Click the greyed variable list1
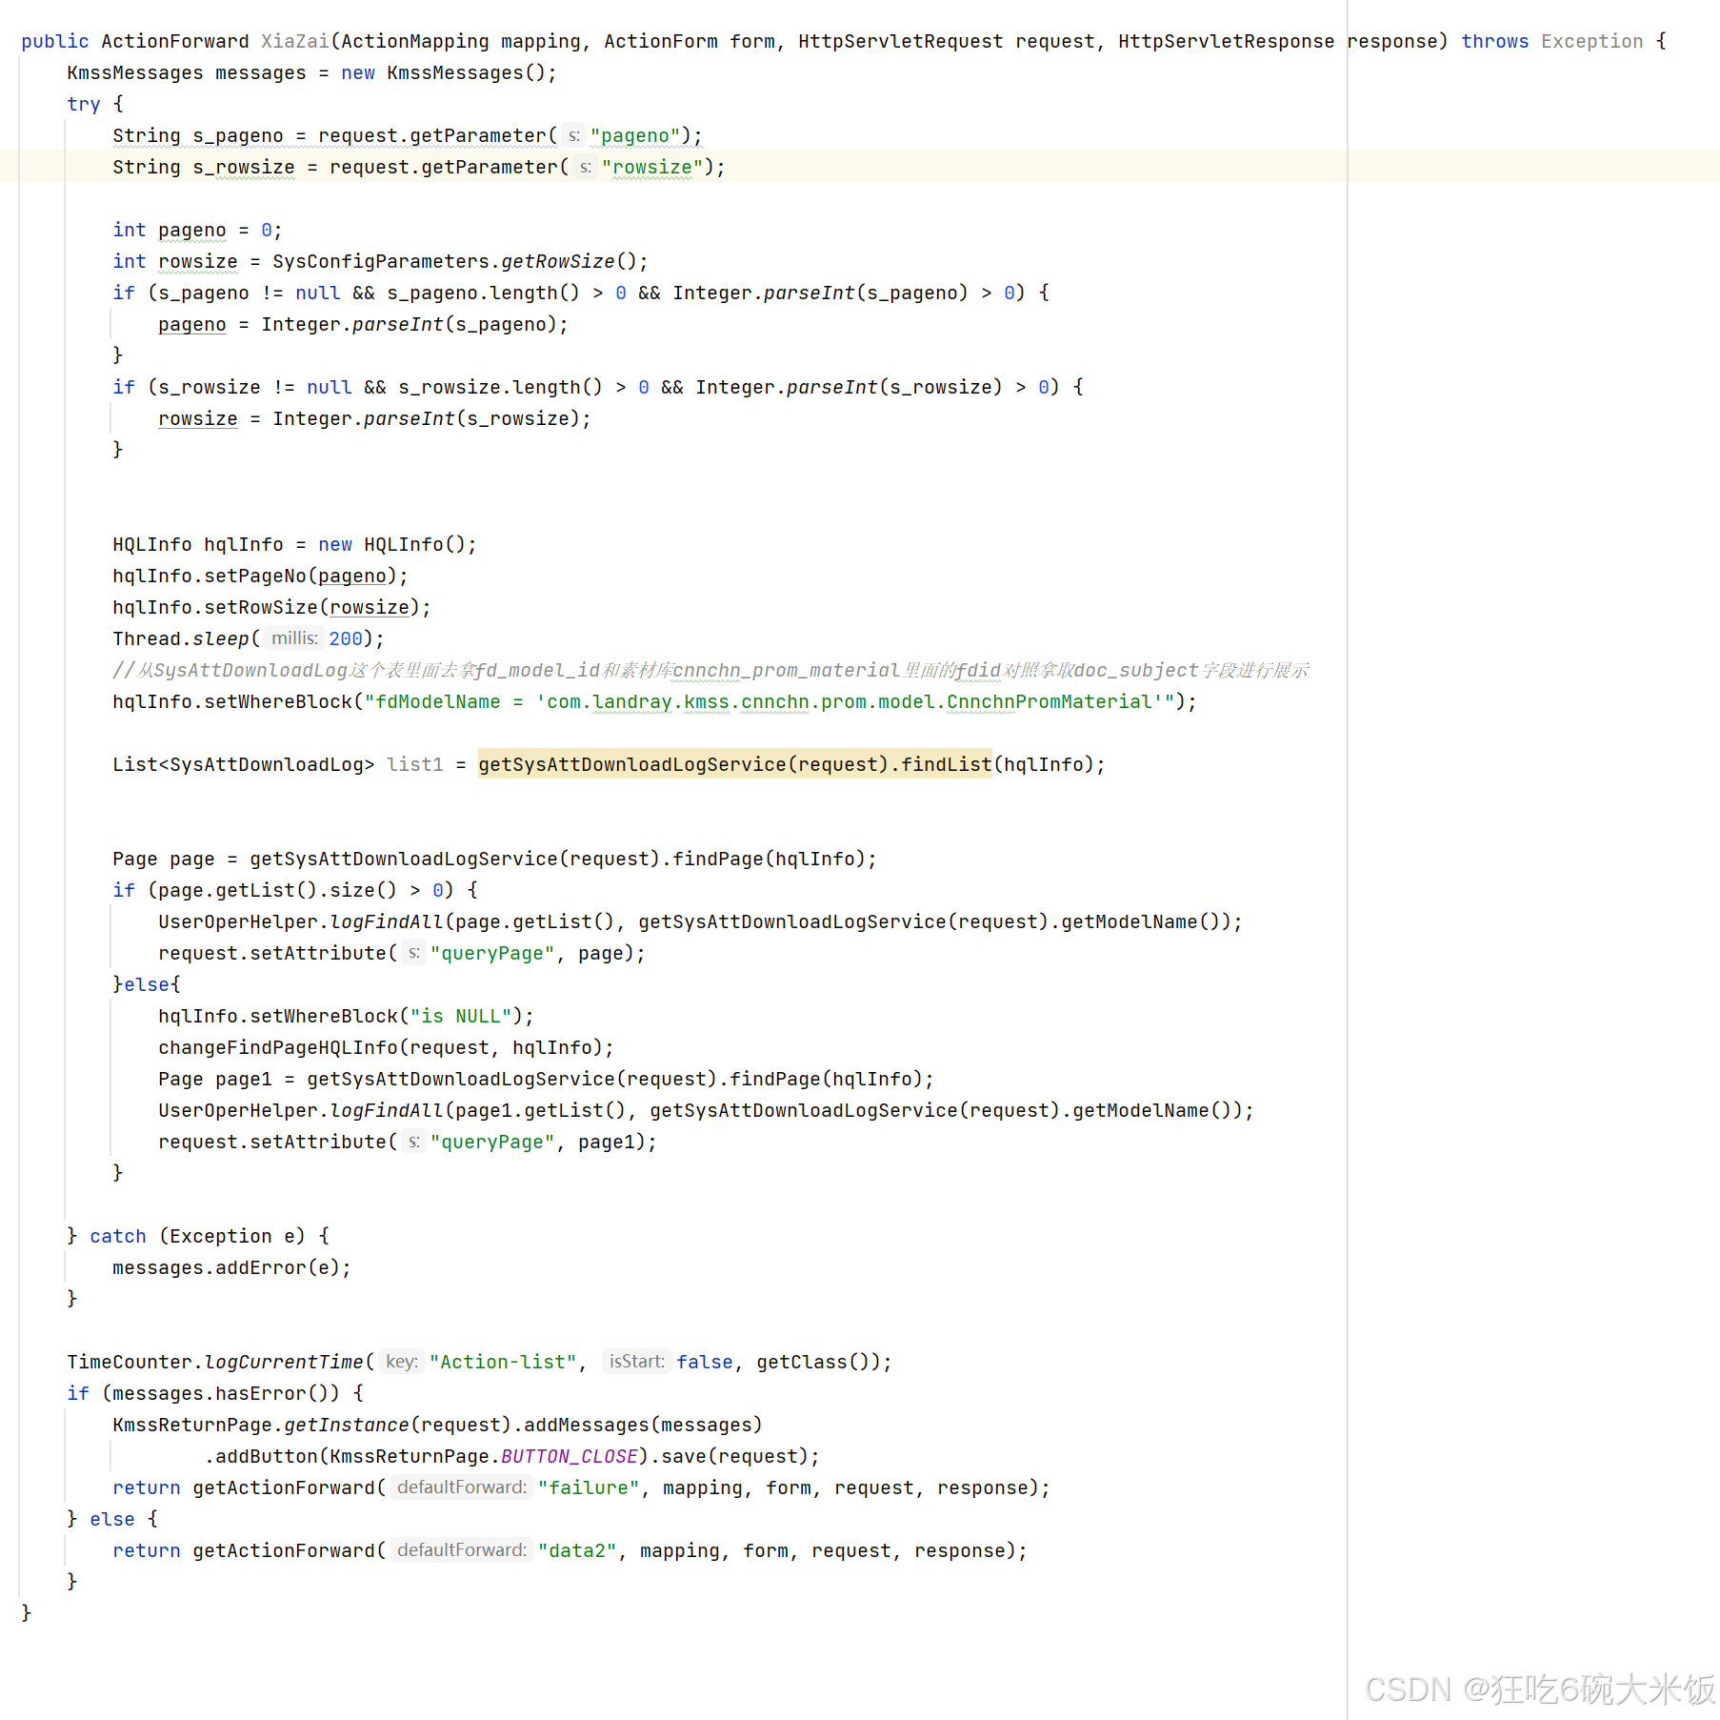 (414, 764)
